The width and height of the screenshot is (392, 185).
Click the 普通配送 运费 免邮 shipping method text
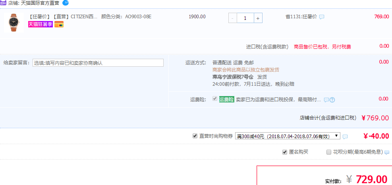pyautogui.click(x=233, y=62)
